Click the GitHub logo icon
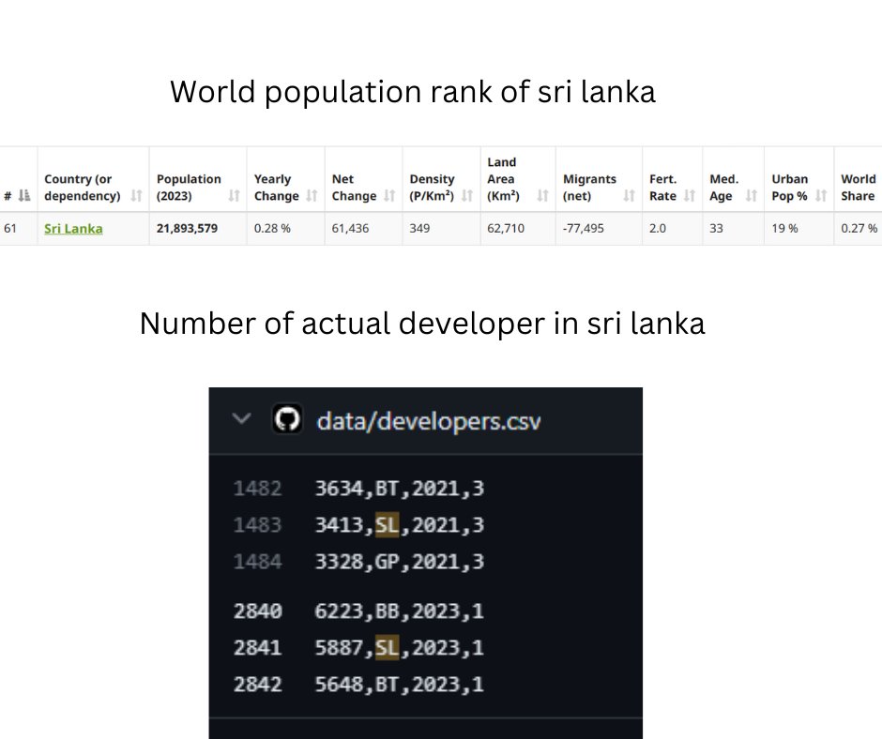 click(x=288, y=419)
